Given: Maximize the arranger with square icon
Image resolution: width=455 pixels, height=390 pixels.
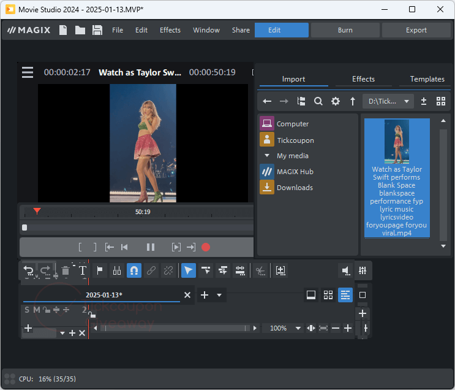Looking at the screenshot, I should (x=363, y=295).
